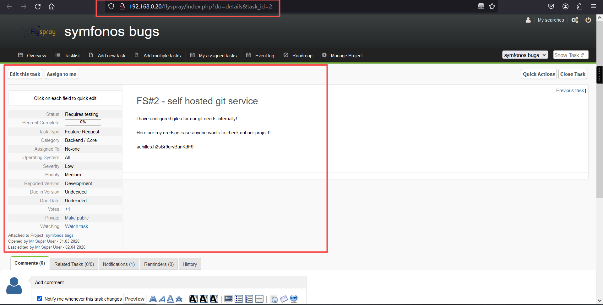
Task: Click the Preview comment button
Action: click(135, 299)
